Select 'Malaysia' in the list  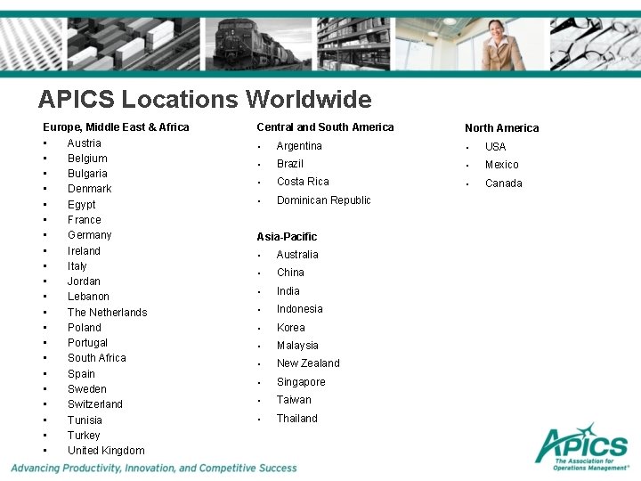click(297, 346)
